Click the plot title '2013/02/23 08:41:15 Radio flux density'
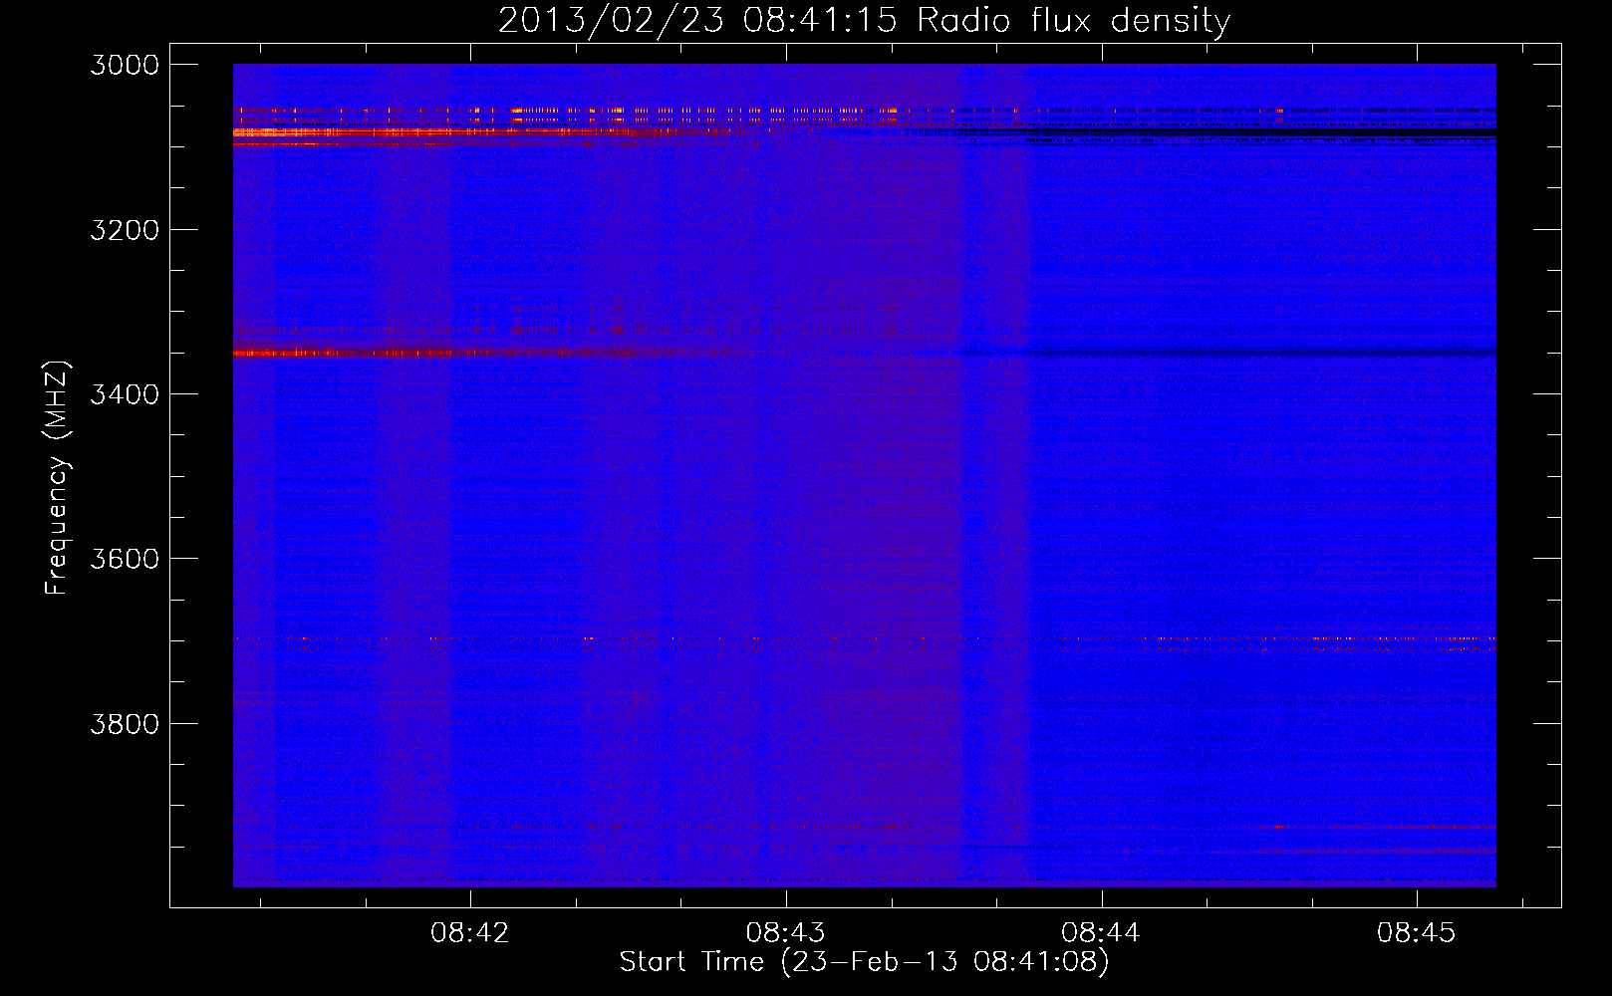 864,21
